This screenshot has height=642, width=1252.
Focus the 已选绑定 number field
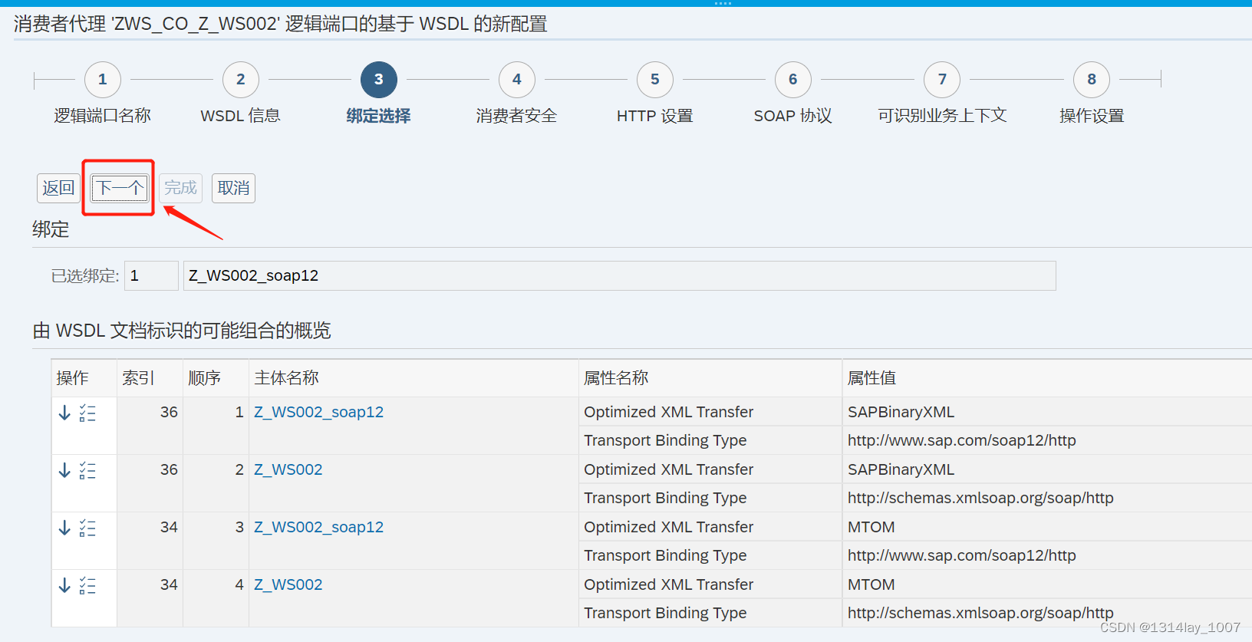point(151,275)
